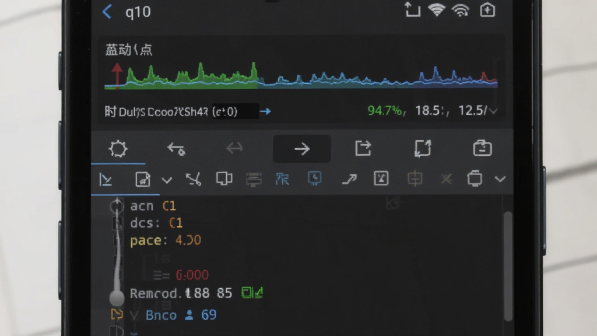Image resolution: width=597 pixels, height=336 pixels.
Task: Expand the chevron at toolbar end
Action: point(500,179)
